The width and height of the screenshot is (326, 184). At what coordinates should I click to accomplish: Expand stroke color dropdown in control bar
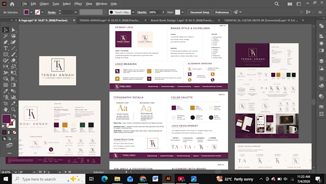[43, 12]
